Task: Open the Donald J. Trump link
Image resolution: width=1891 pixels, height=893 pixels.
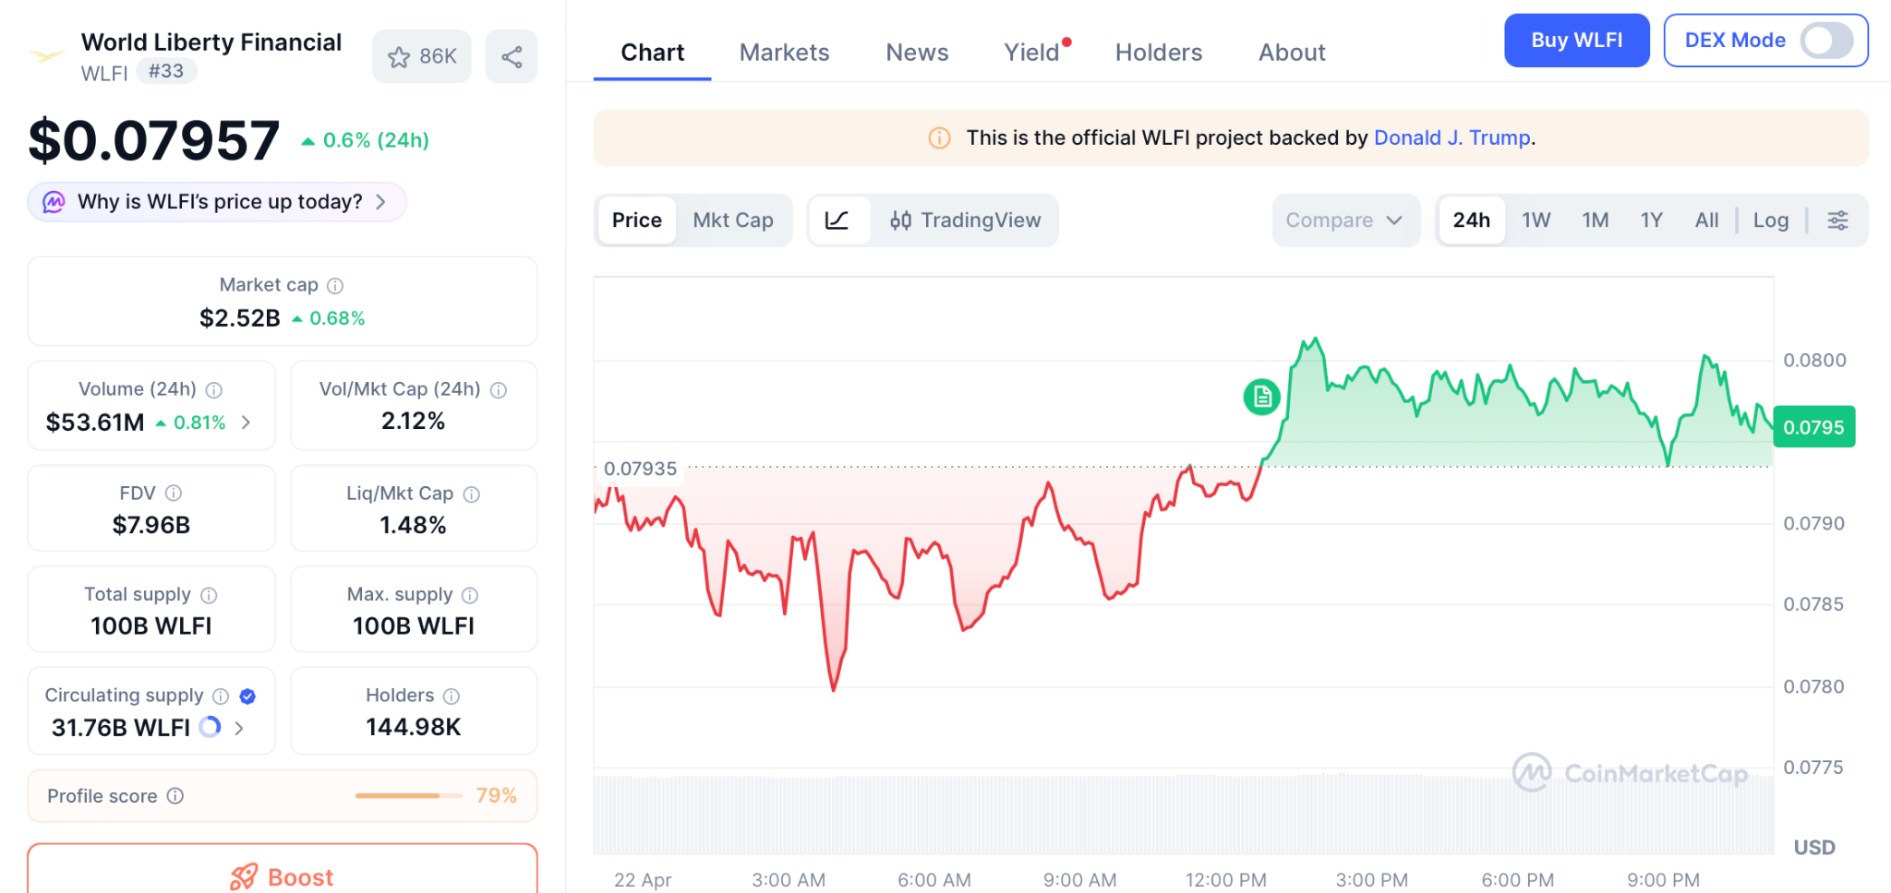Action: (x=1451, y=138)
